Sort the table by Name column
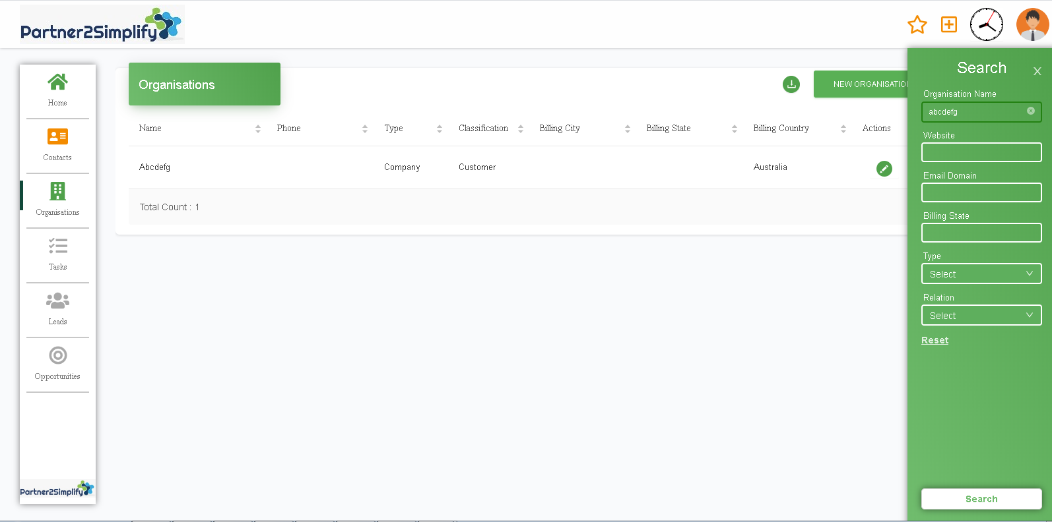The width and height of the screenshot is (1052, 522). pos(257,129)
